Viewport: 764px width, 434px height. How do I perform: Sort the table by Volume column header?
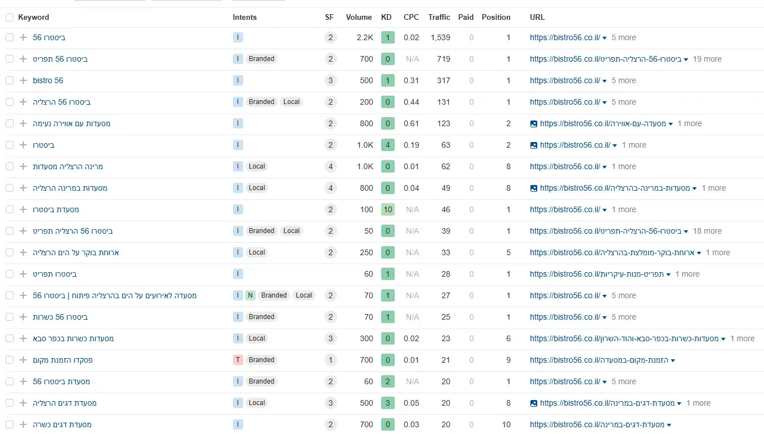pyautogui.click(x=359, y=17)
